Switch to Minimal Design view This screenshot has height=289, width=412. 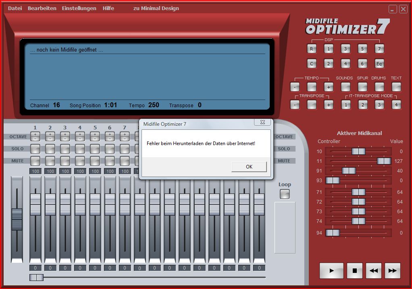(x=156, y=8)
